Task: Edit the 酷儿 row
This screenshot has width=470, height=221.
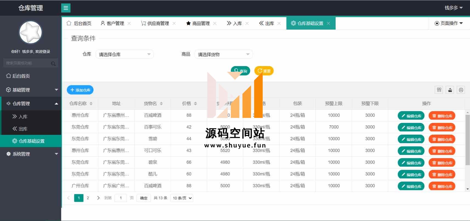Action: click(411, 175)
